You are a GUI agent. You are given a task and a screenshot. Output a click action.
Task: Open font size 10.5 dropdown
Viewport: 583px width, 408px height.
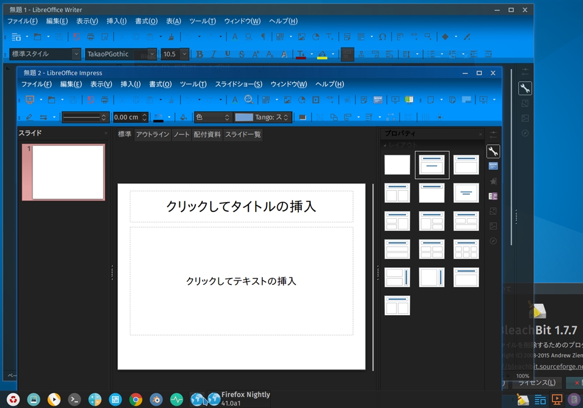[184, 54]
